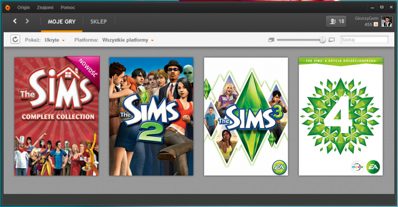Click the large tiles size icon
The width and height of the screenshot is (398, 207).
point(332,40)
